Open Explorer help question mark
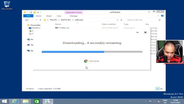The width and height of the screenshot is (184, 104). pyautogui.click(x=162, y=16)
